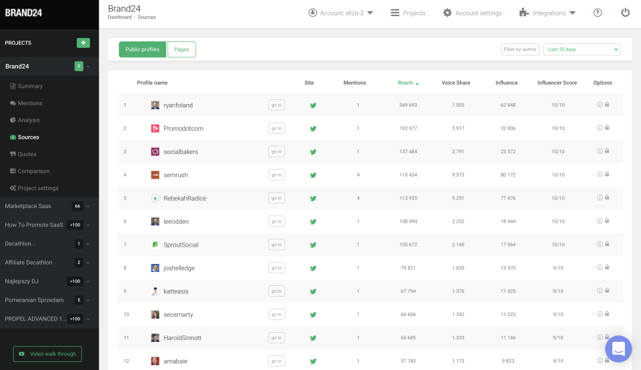
Task: Click Promodotcom profile avatar
Action: coord(155,129)
